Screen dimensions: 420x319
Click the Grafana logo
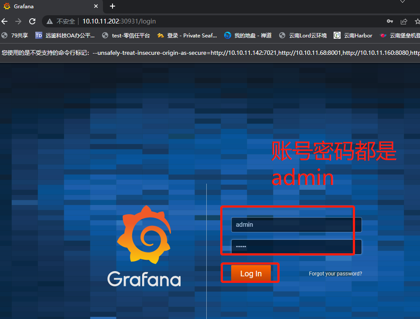click(x=144, y=246)
